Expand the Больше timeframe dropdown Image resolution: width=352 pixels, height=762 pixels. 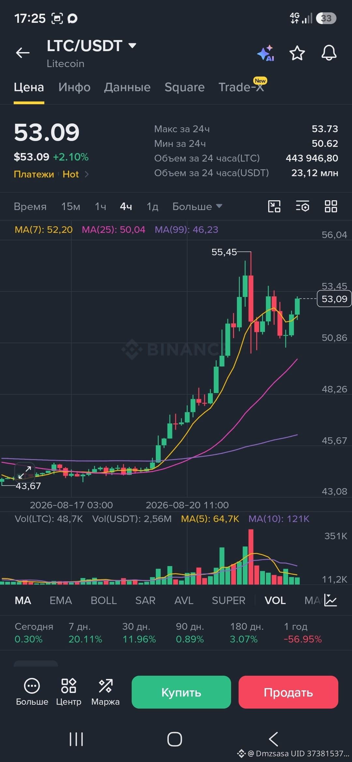[197, 206]
